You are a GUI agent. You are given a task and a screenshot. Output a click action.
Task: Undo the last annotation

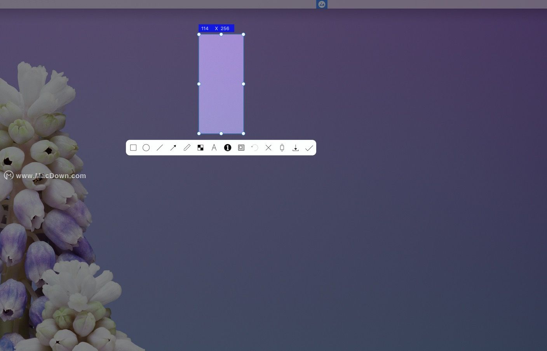[255, 148]
